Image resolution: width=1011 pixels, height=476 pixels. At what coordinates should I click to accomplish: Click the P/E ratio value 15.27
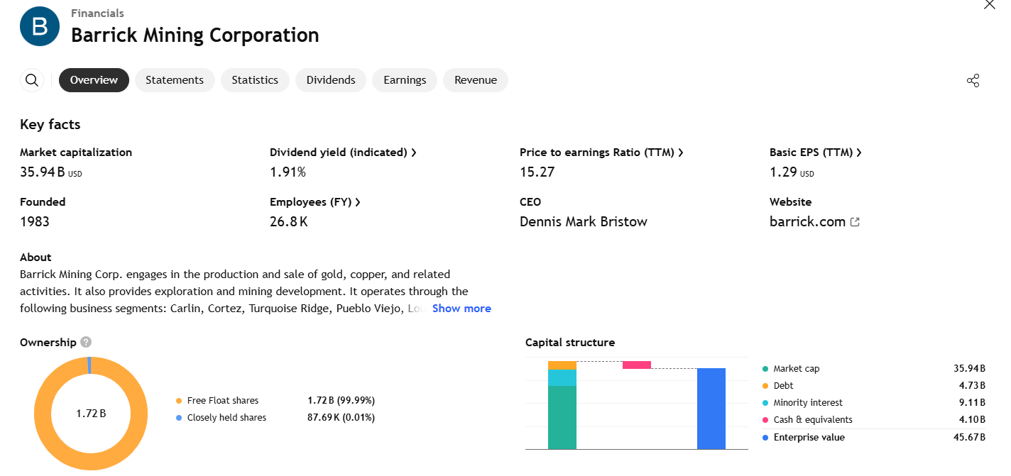pos(537,172)
